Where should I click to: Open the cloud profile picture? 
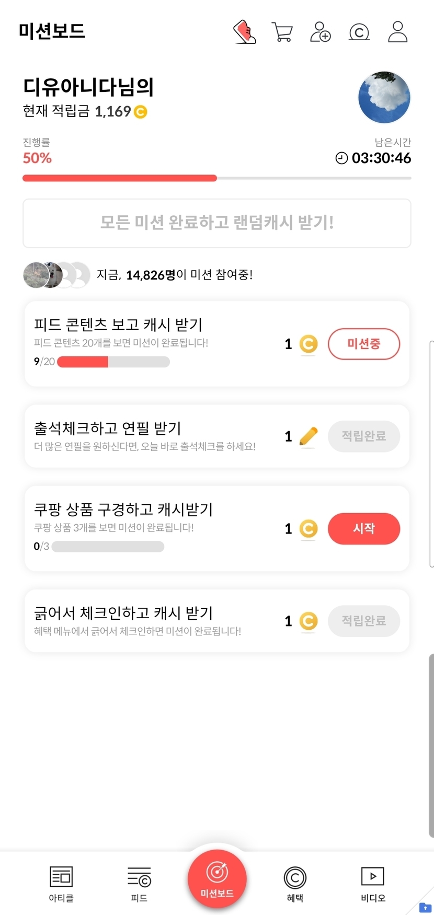point(384,98)
